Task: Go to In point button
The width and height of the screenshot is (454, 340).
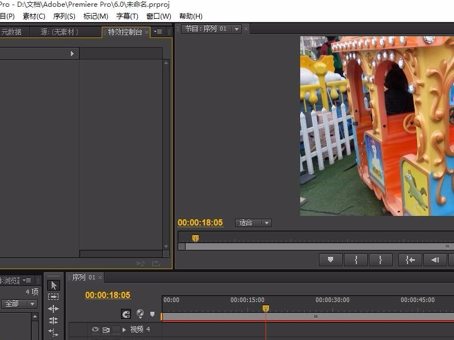Action: [410, 260]
